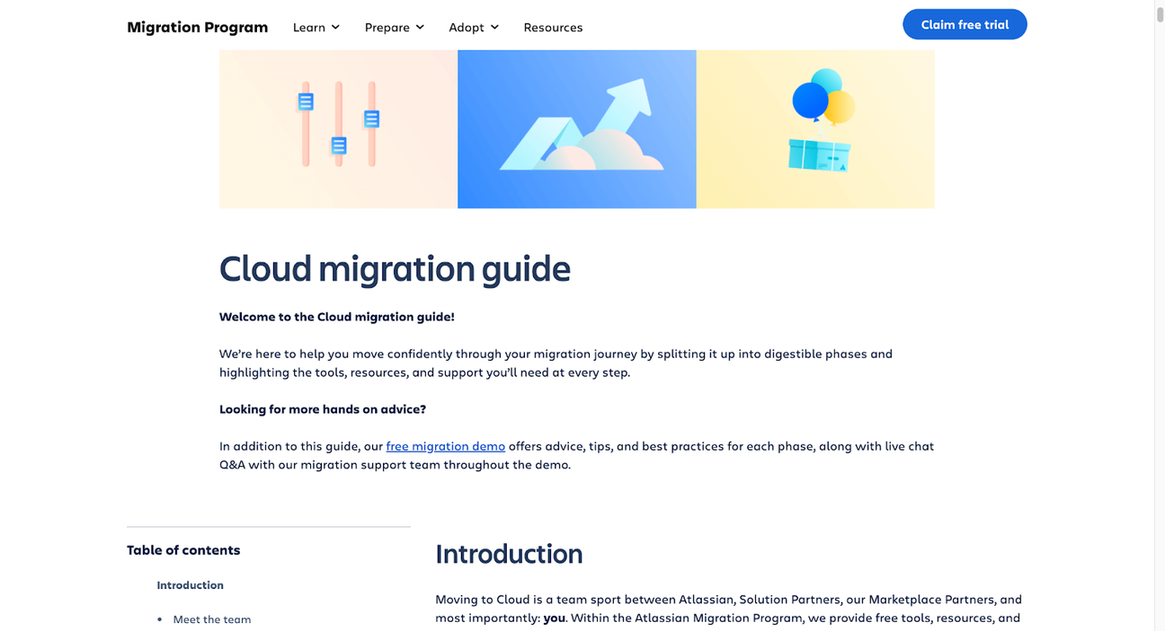The height and width of the screenshot is (631, 1165).
Task: Select the Resources menu item
Action: click(x=553, y=27)
